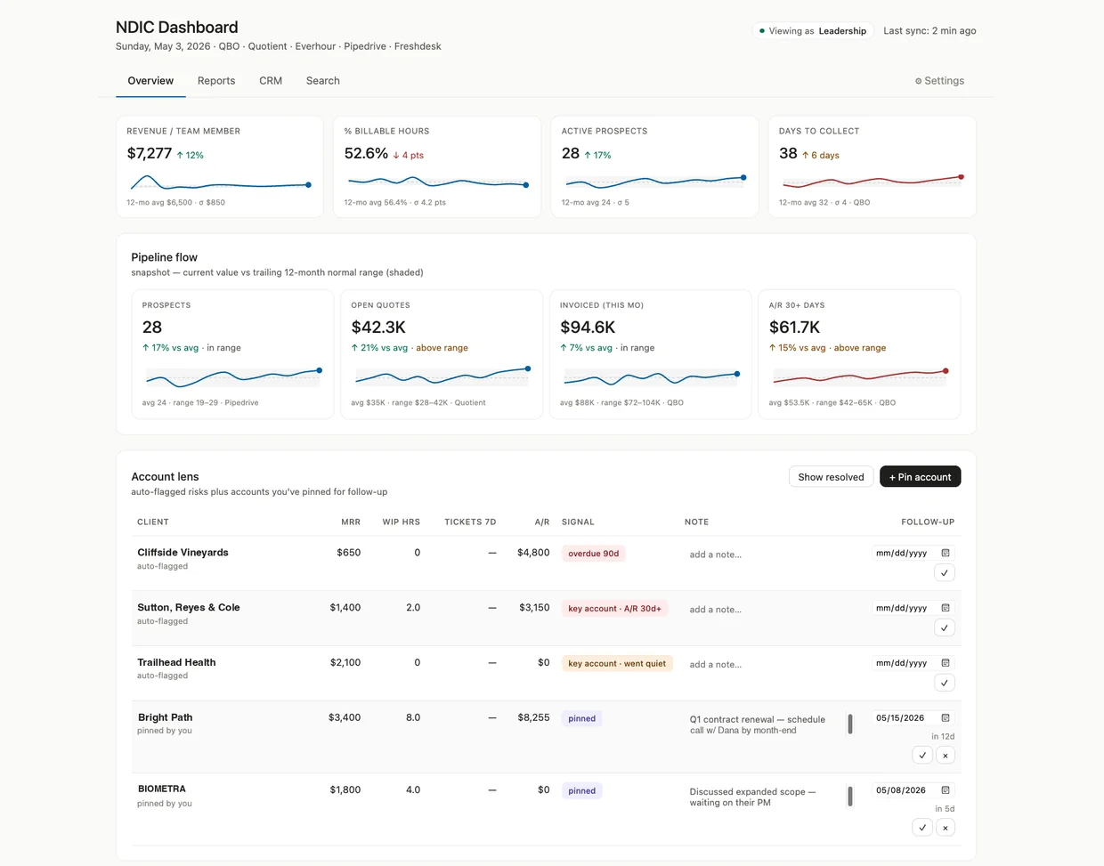Click the MRR column header
This screenshot has height=866, width=1104.
click(x=351, y=522)
